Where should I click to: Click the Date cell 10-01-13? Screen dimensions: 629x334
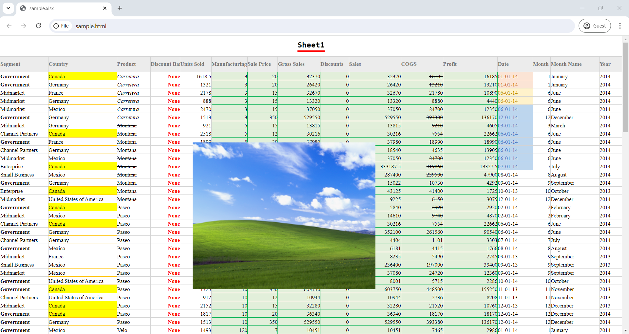(515, 191)
